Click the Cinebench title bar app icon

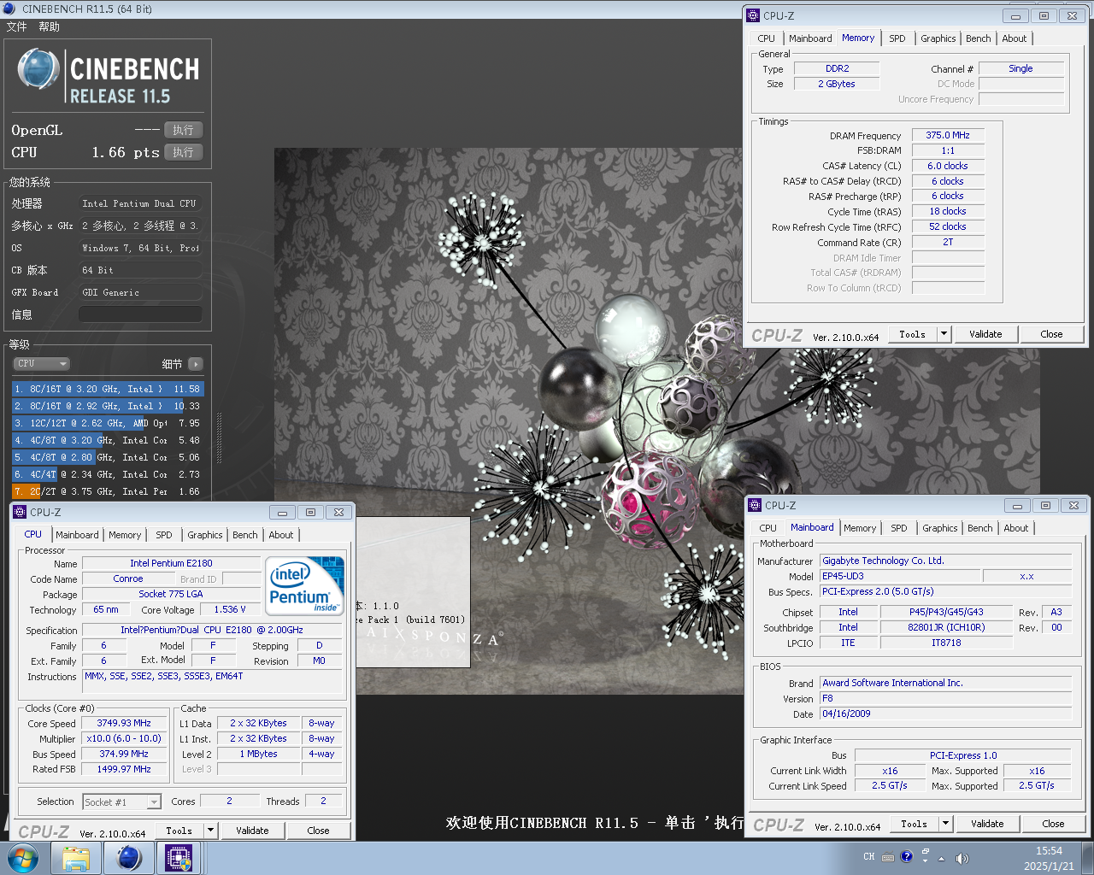pyautogui.click(x=9, y=9)
